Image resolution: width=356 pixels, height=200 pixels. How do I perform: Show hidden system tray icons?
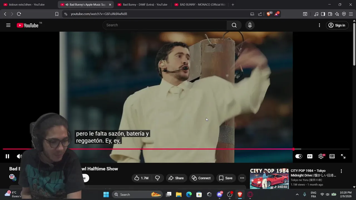(297, 194)
